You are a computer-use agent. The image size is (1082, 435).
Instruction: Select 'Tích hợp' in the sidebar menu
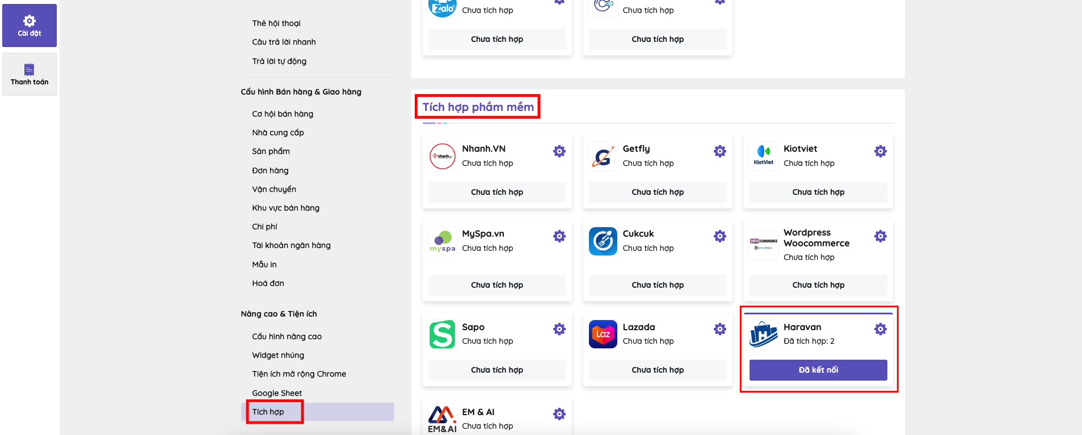[268, 412]
